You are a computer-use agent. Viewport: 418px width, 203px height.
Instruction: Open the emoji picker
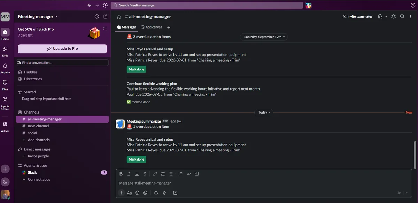137,193
